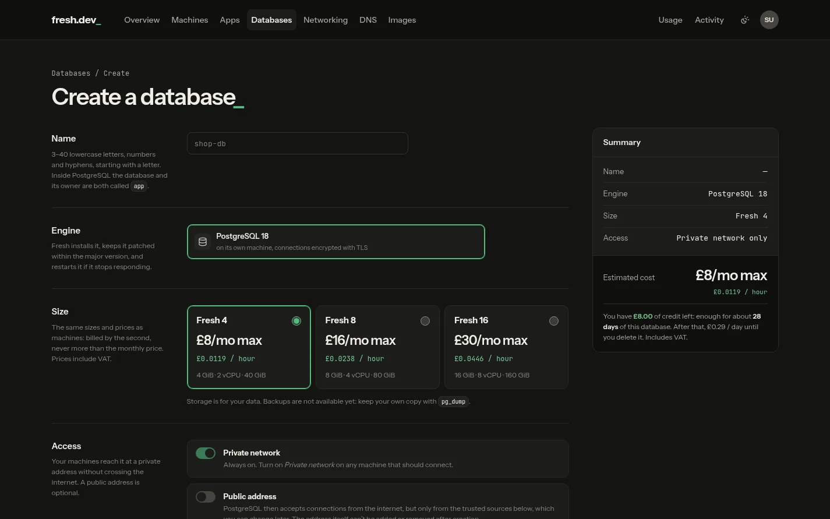This screenshot has height=519, width=830.
Task: Open the Apps section
Action: click(x=229, y=20)
